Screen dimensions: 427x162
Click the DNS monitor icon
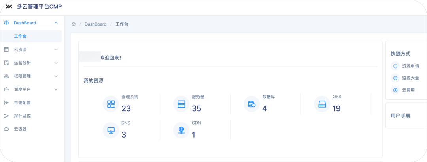click(x=111, y=130)
